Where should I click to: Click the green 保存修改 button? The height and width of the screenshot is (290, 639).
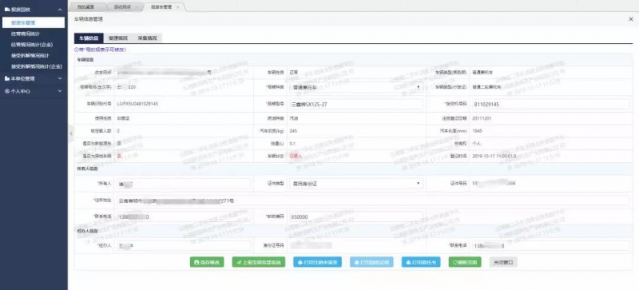207,262
